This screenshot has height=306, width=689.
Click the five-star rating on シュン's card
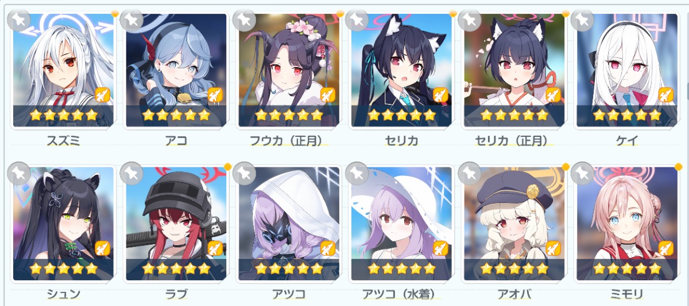[63, 268]
